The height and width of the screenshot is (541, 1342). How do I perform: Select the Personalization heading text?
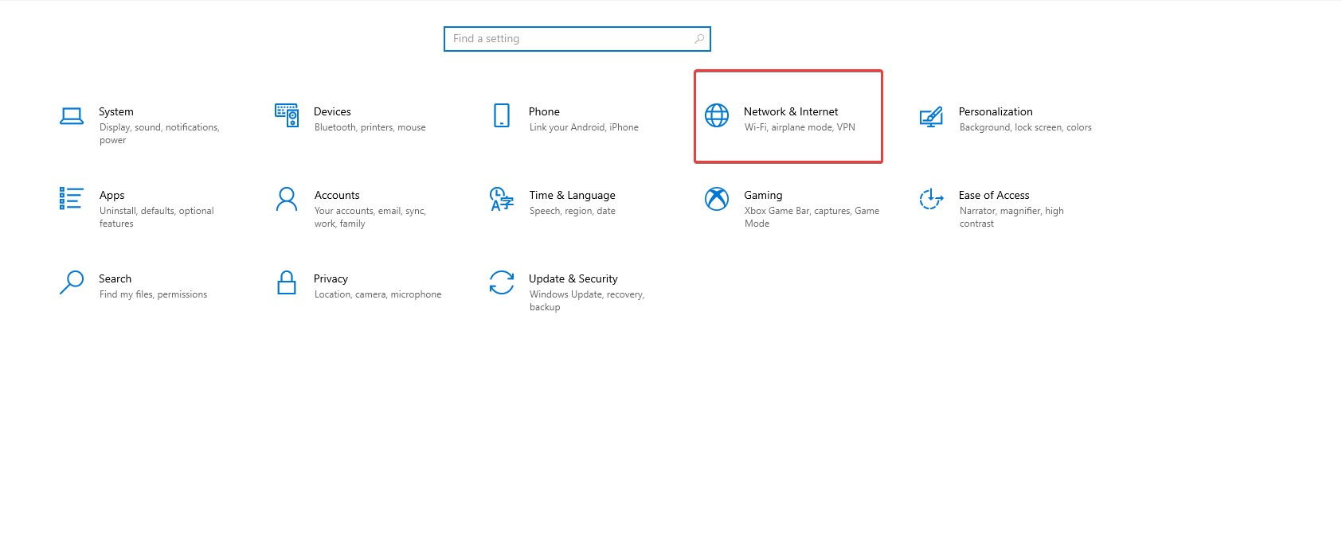coord(995,111)
